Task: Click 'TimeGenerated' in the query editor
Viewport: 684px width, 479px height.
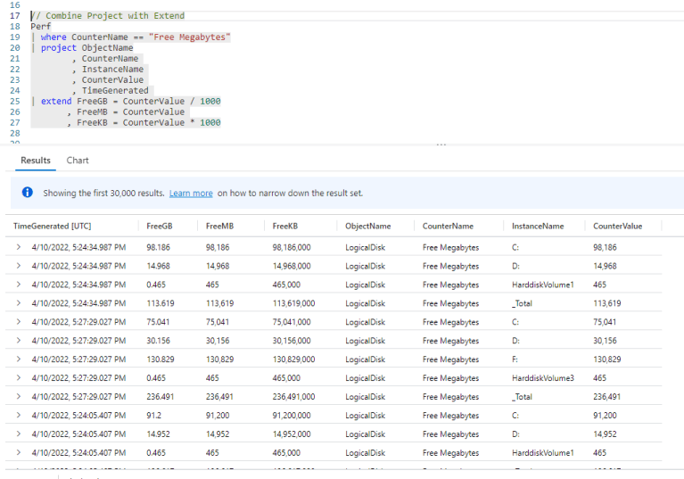Action: (x=115, y=90)
